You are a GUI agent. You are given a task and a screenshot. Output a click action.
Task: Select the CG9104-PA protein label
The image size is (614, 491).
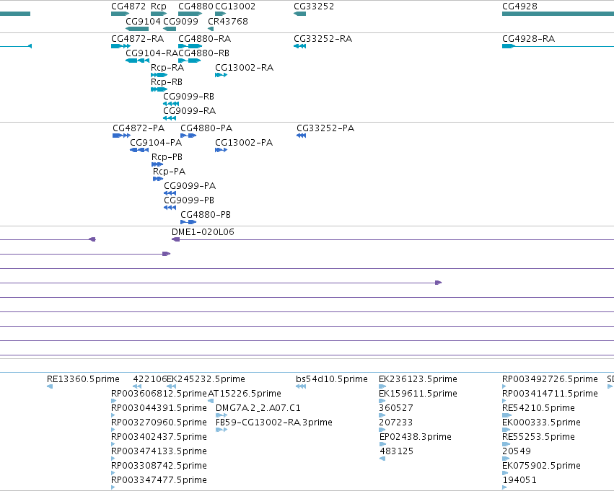pos(156,143)
